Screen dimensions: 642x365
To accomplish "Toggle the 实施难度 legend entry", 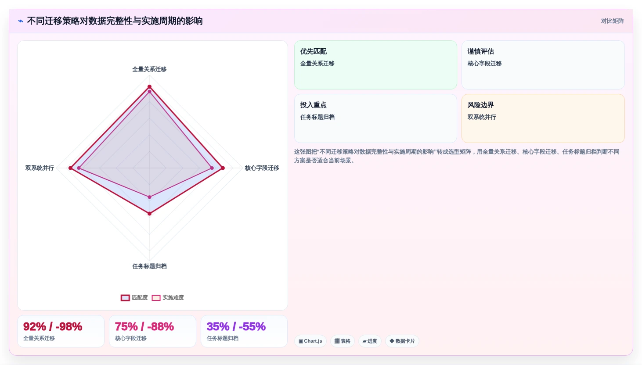I will coord(168,297).
